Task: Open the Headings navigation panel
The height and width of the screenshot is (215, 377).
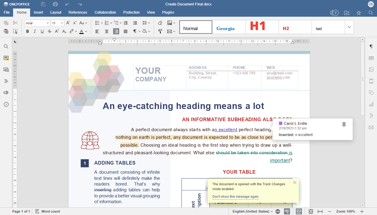Action: [x=6, y=81]
